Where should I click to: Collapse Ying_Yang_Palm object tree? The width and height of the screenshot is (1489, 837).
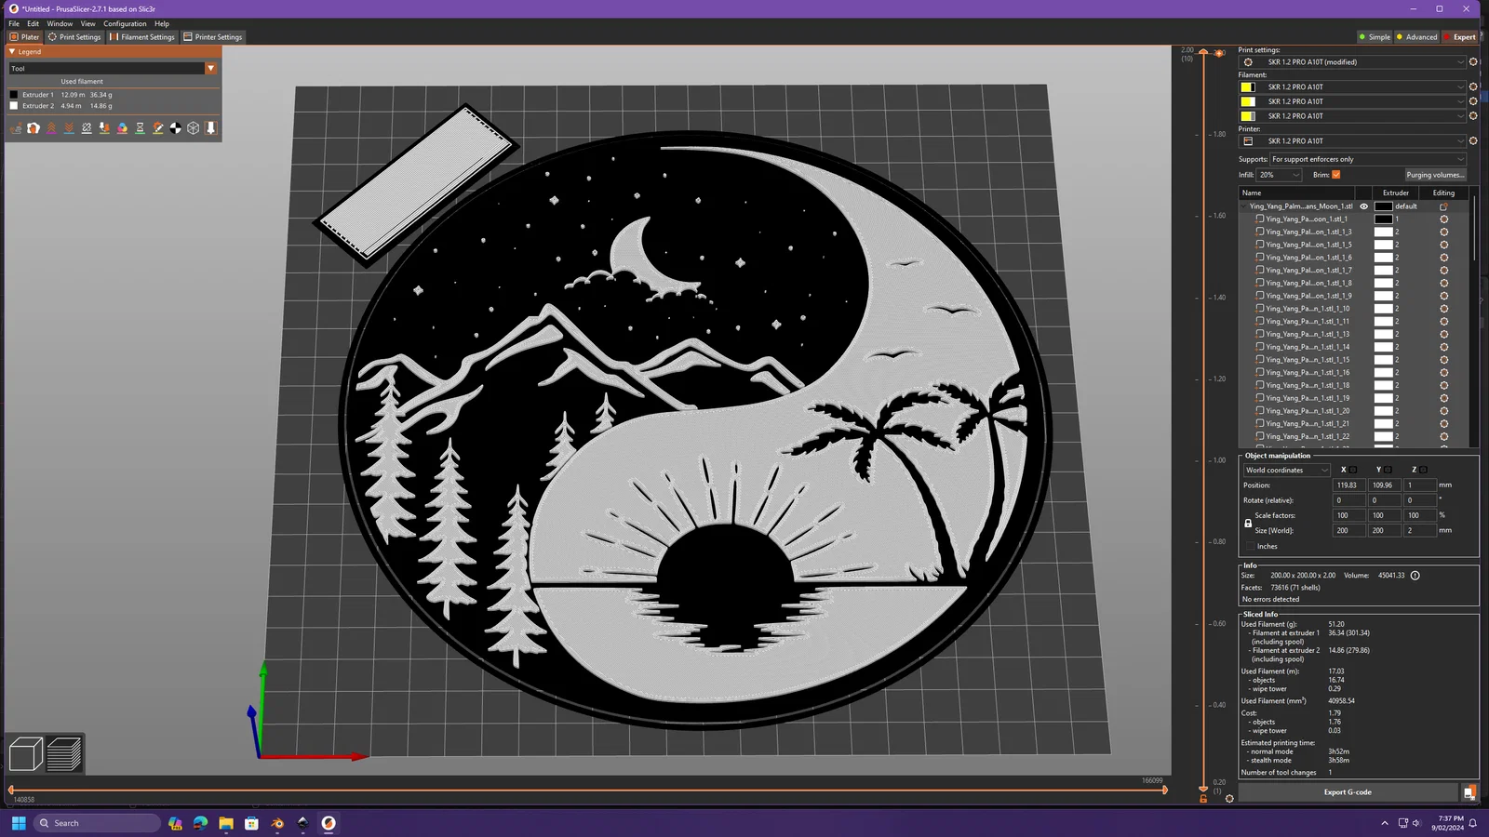coord(1244,206)
